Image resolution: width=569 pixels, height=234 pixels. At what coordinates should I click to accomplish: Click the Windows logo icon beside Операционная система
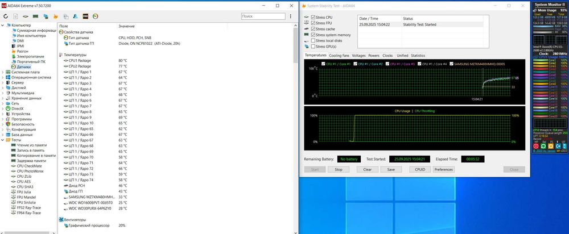(x=8, y=77)
